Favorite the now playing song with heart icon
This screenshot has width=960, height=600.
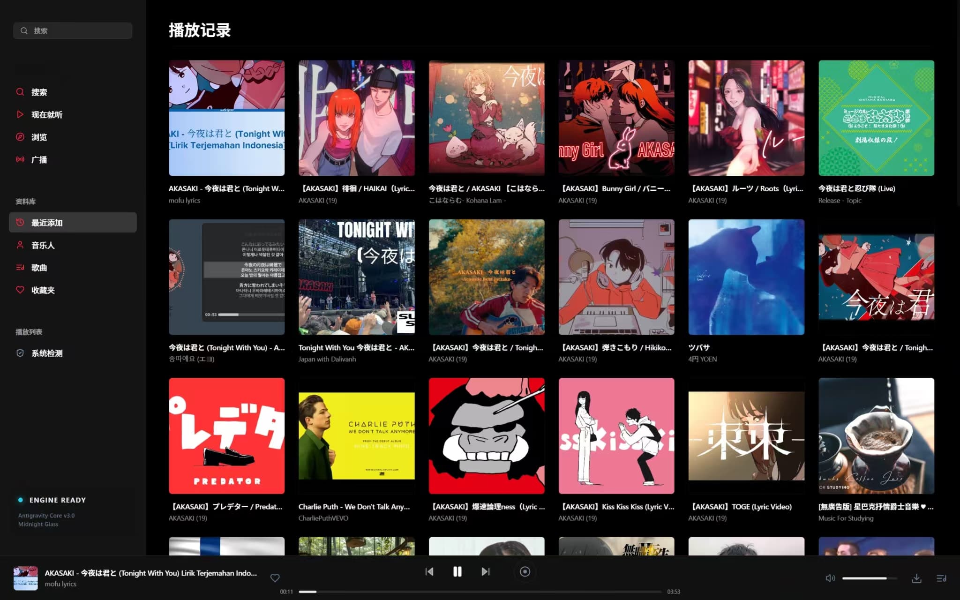click(x=275, y=578)
